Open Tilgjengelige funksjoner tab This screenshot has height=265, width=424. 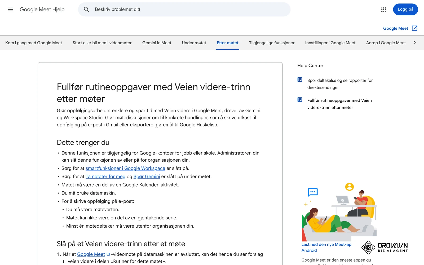point(272,43)
